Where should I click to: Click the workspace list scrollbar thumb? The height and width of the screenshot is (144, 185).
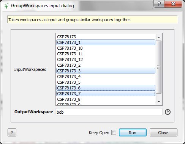159,67
